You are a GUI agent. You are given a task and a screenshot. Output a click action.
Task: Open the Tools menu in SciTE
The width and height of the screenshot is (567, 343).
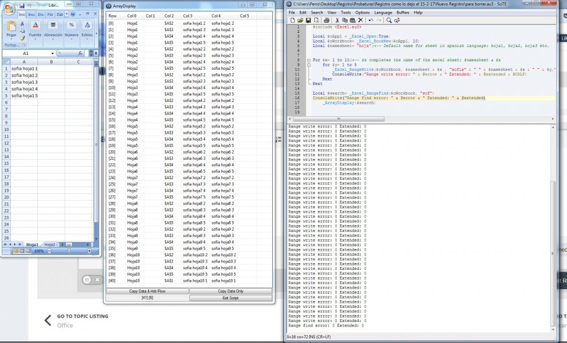click(x=346, y=12)
